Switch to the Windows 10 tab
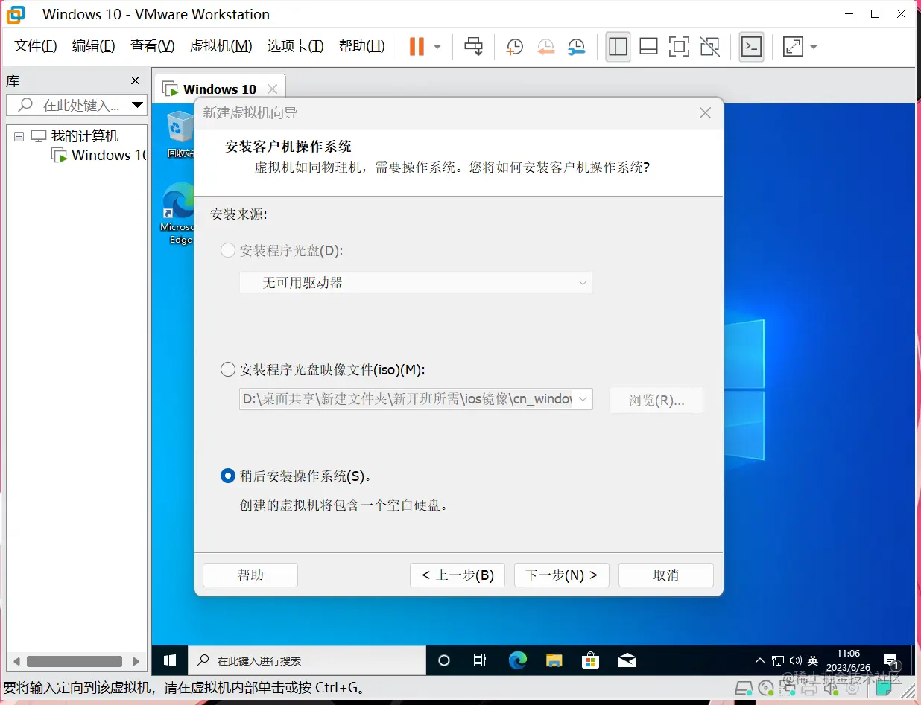 coord(219,89)
